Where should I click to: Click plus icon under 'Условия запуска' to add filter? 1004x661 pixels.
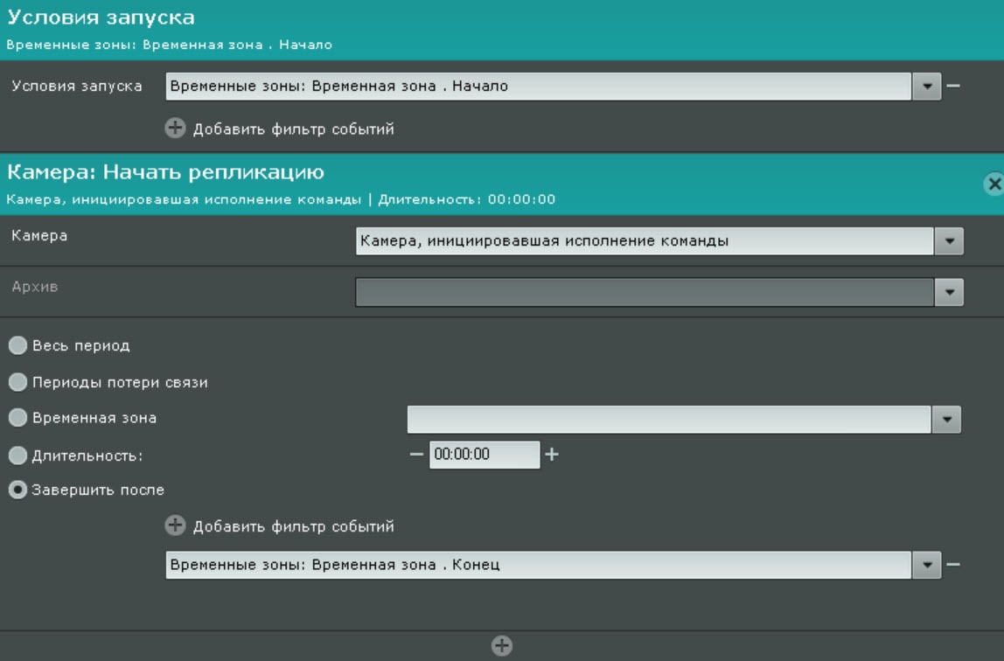(x=176, y=129)
